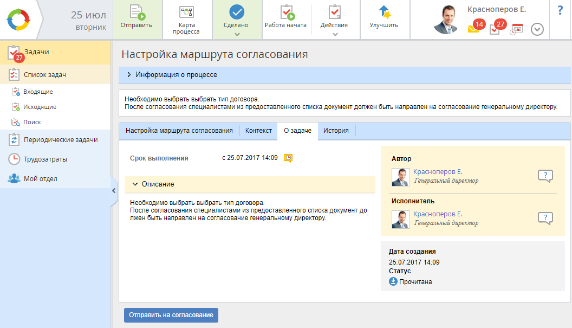Open the tasks notification icon showing 27
Screen dimensions: 572x328
click(495, 29)
